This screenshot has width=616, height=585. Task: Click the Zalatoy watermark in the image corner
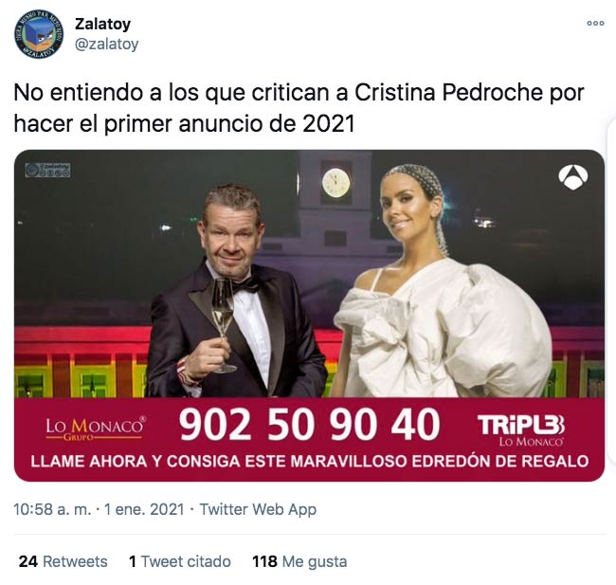[47, 171]
